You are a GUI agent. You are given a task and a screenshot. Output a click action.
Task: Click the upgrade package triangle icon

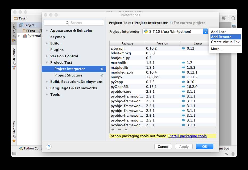126,129
